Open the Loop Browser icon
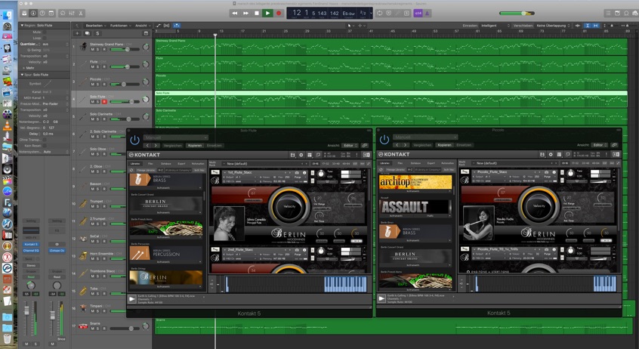639x349 pixels. (626, 13)
